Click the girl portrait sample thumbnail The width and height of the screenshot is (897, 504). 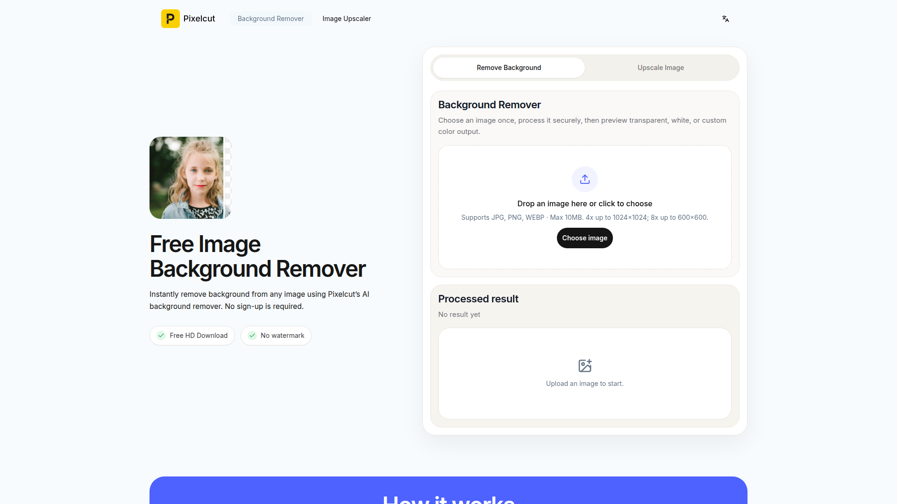pyautogui.click(x=187, y=178)
